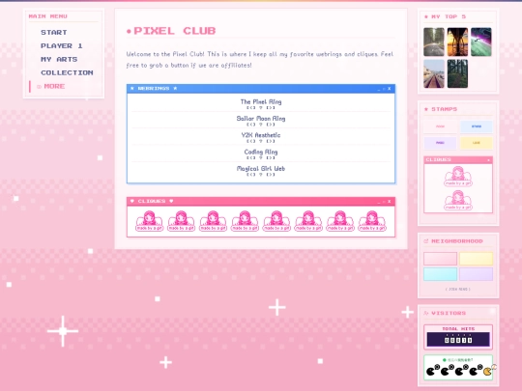Click the cyan Neighborhood button
The image size is (522, 391).
(x=440, y=274)
